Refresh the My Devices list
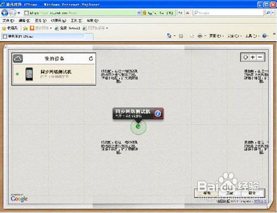Viewport: 277px width, 213px height. 91,59
